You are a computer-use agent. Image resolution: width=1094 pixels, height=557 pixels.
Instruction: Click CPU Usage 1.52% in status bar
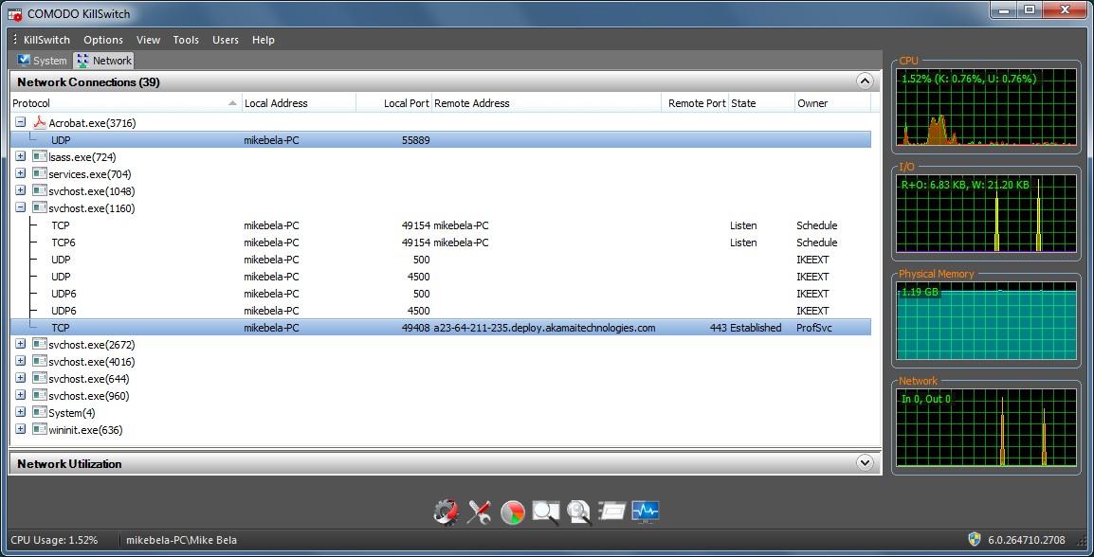pyautogui.click(x=54, y=540)
